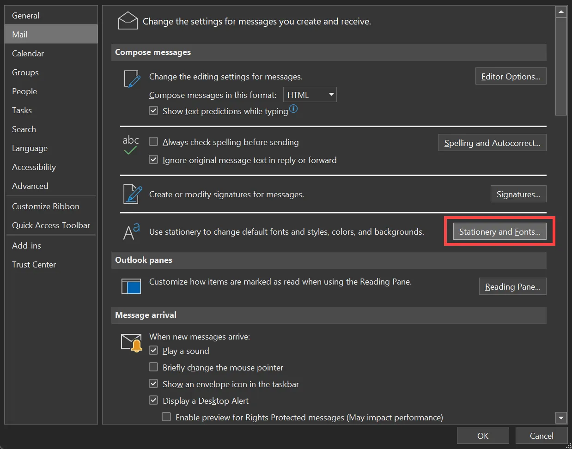Click 'Create or modify signatures for messages.' text
The height and width of the screenshot is (449, 572).
coord(226,194)
